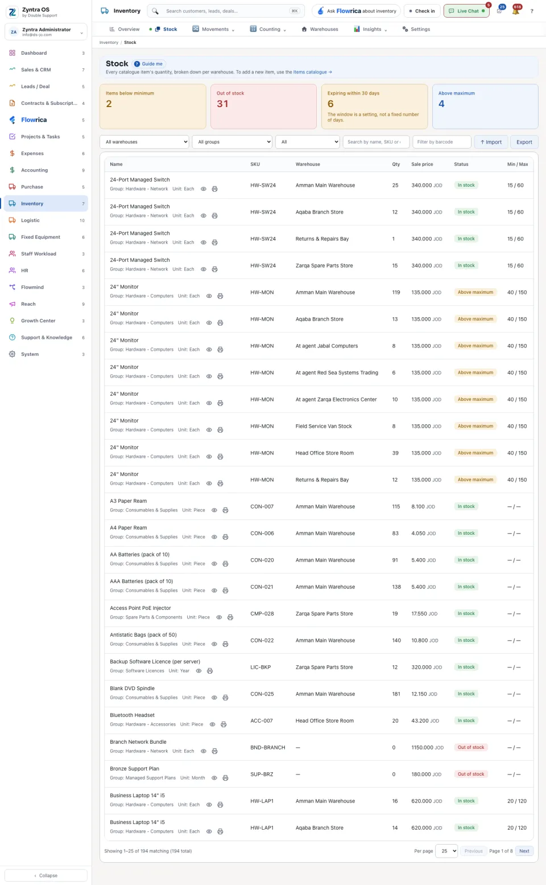Open the All warehouses dropdown
The height and width of the screenshot is (885, 546).
pyautogui.click(x=144, y=142)
